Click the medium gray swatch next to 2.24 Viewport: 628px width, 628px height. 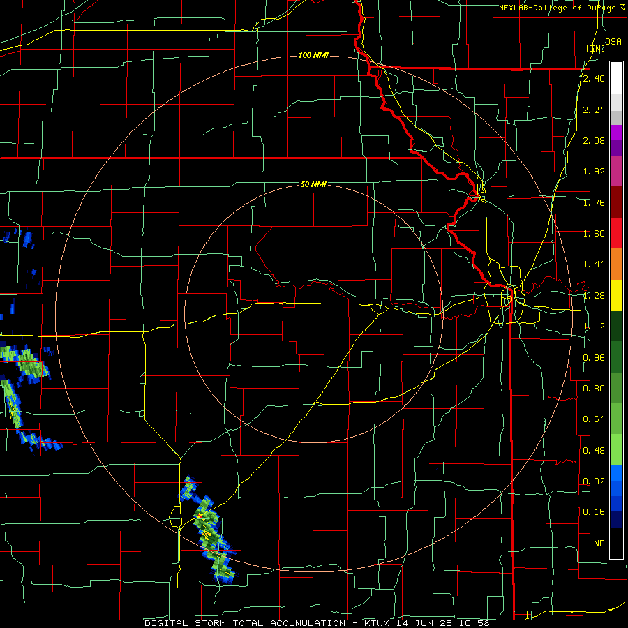coord(616,117)
